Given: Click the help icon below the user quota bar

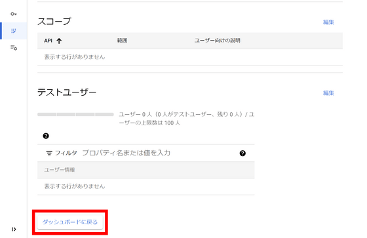Looking at the screenshot, I should [x=46, y=136].
